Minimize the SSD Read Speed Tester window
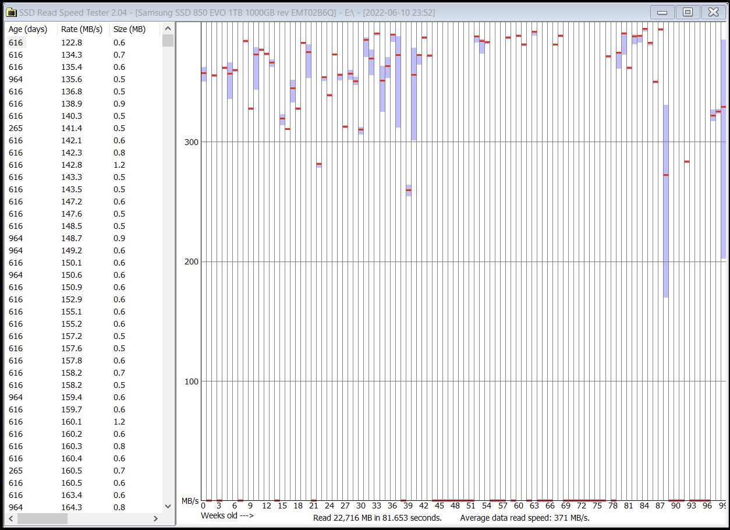 (x=662, y=12)
